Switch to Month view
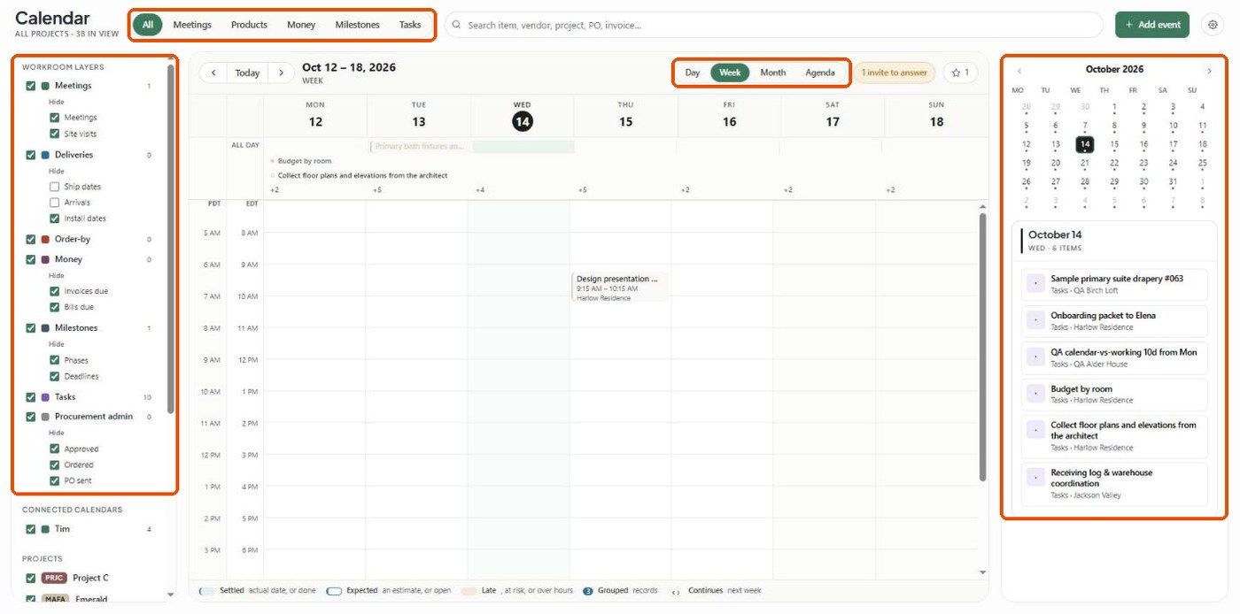The image size is (1240, 614). (x=772, y=73)
